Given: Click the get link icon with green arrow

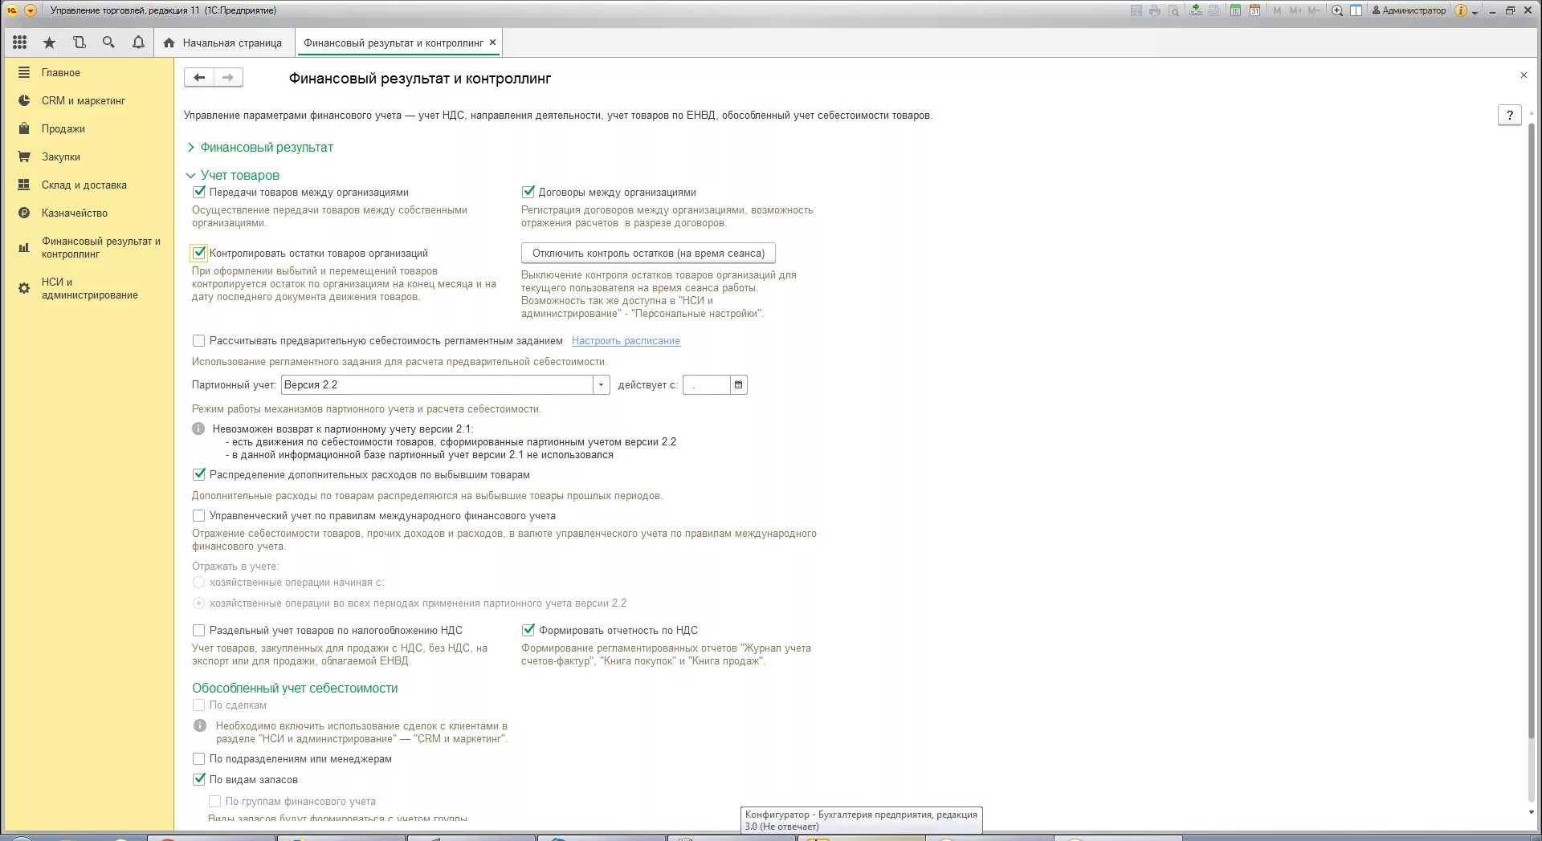Looking at the screenshot, I should click(1196, 10).
